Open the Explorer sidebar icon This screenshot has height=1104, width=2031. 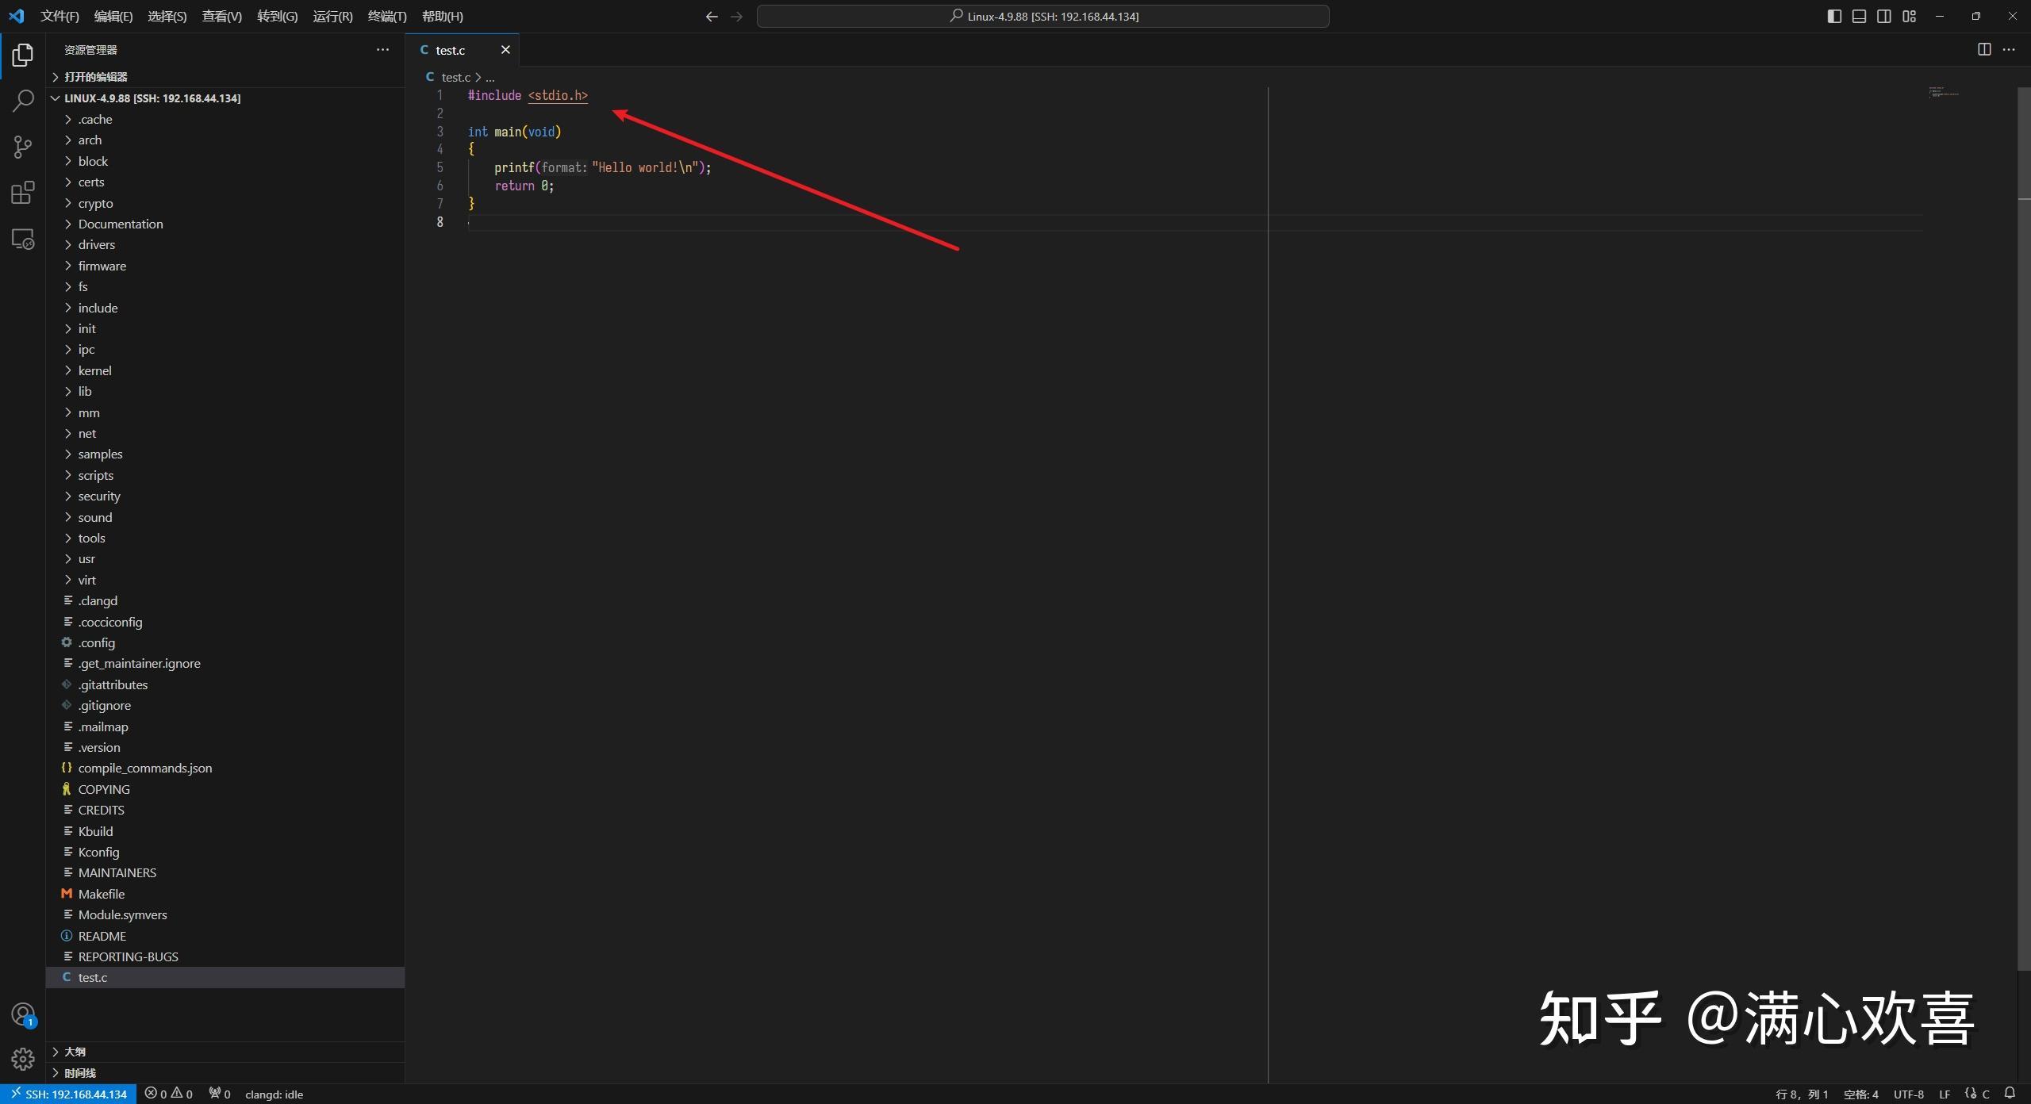point(23,55)
